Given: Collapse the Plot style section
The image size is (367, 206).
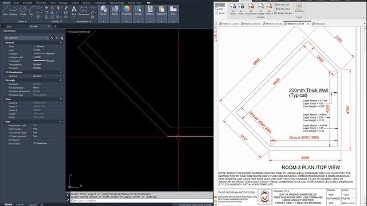Looking at the screenshot, I should [x=61, y=80].
